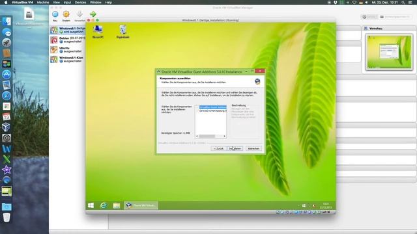Click the green Start arrow in VirtualBox Manager
417x234 pixels.
93,14
